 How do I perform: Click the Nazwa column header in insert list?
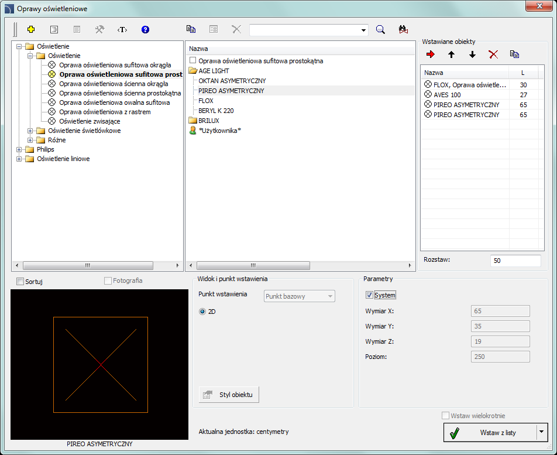(465, 73)
